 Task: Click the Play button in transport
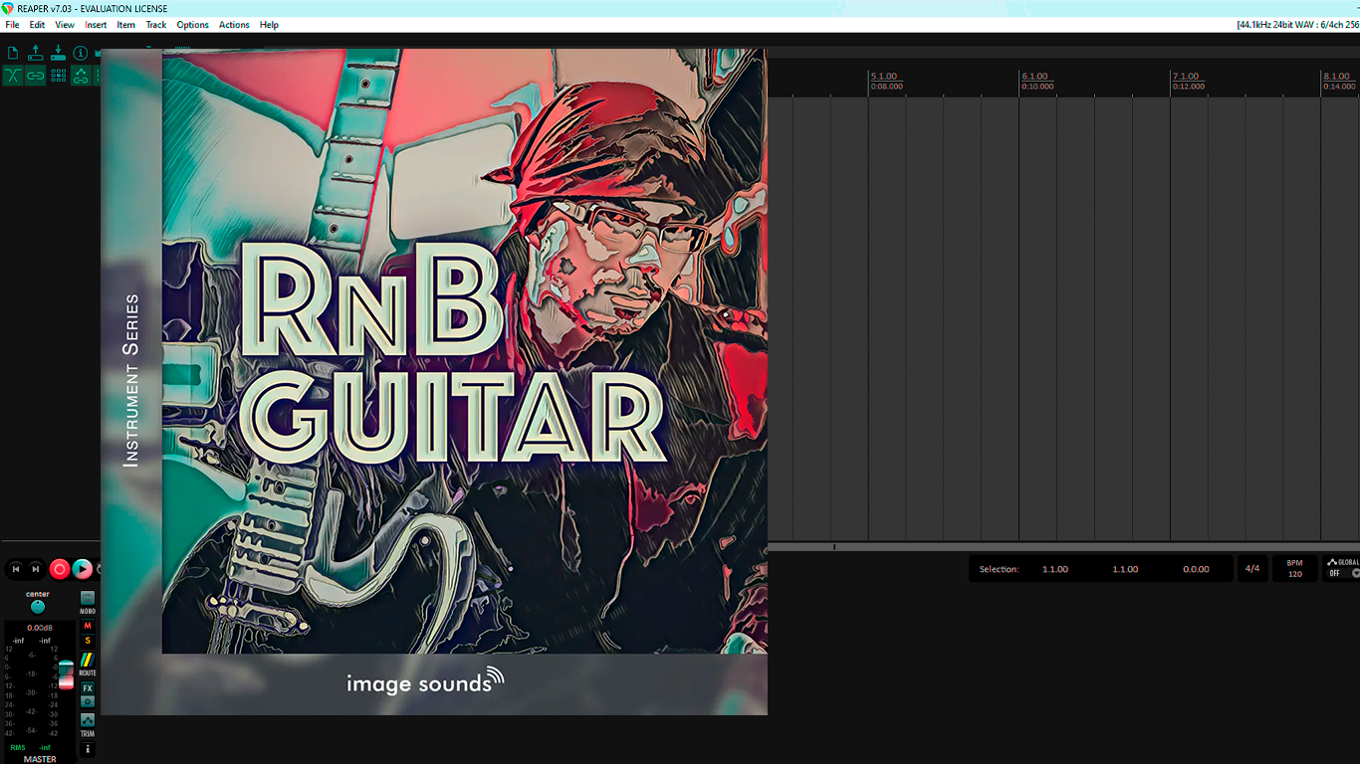83,569
